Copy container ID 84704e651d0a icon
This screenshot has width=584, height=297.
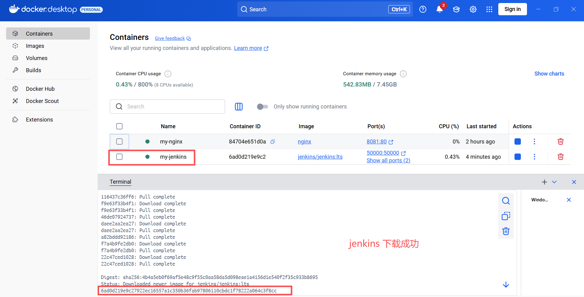[x=273, y=141]
